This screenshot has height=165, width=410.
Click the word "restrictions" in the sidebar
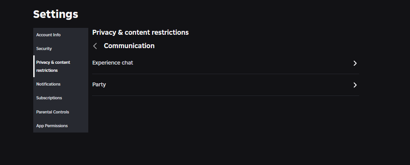click(x=47, y=70)
